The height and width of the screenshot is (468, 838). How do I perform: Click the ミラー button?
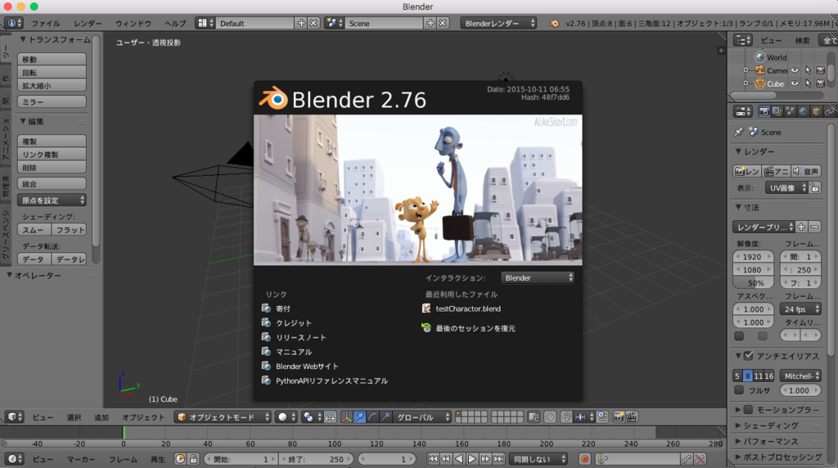pyautogui.click(x=52, y=101)
